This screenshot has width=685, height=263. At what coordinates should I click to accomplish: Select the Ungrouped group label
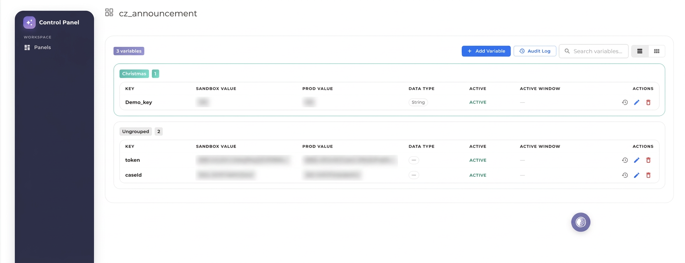pyautogui.click(x=135, y=131)
